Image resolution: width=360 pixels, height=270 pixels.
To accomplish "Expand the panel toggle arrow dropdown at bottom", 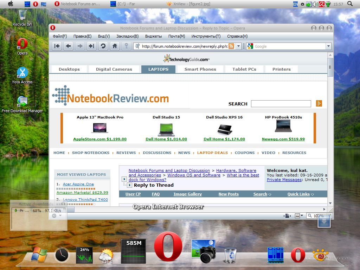I will [60, 216].
